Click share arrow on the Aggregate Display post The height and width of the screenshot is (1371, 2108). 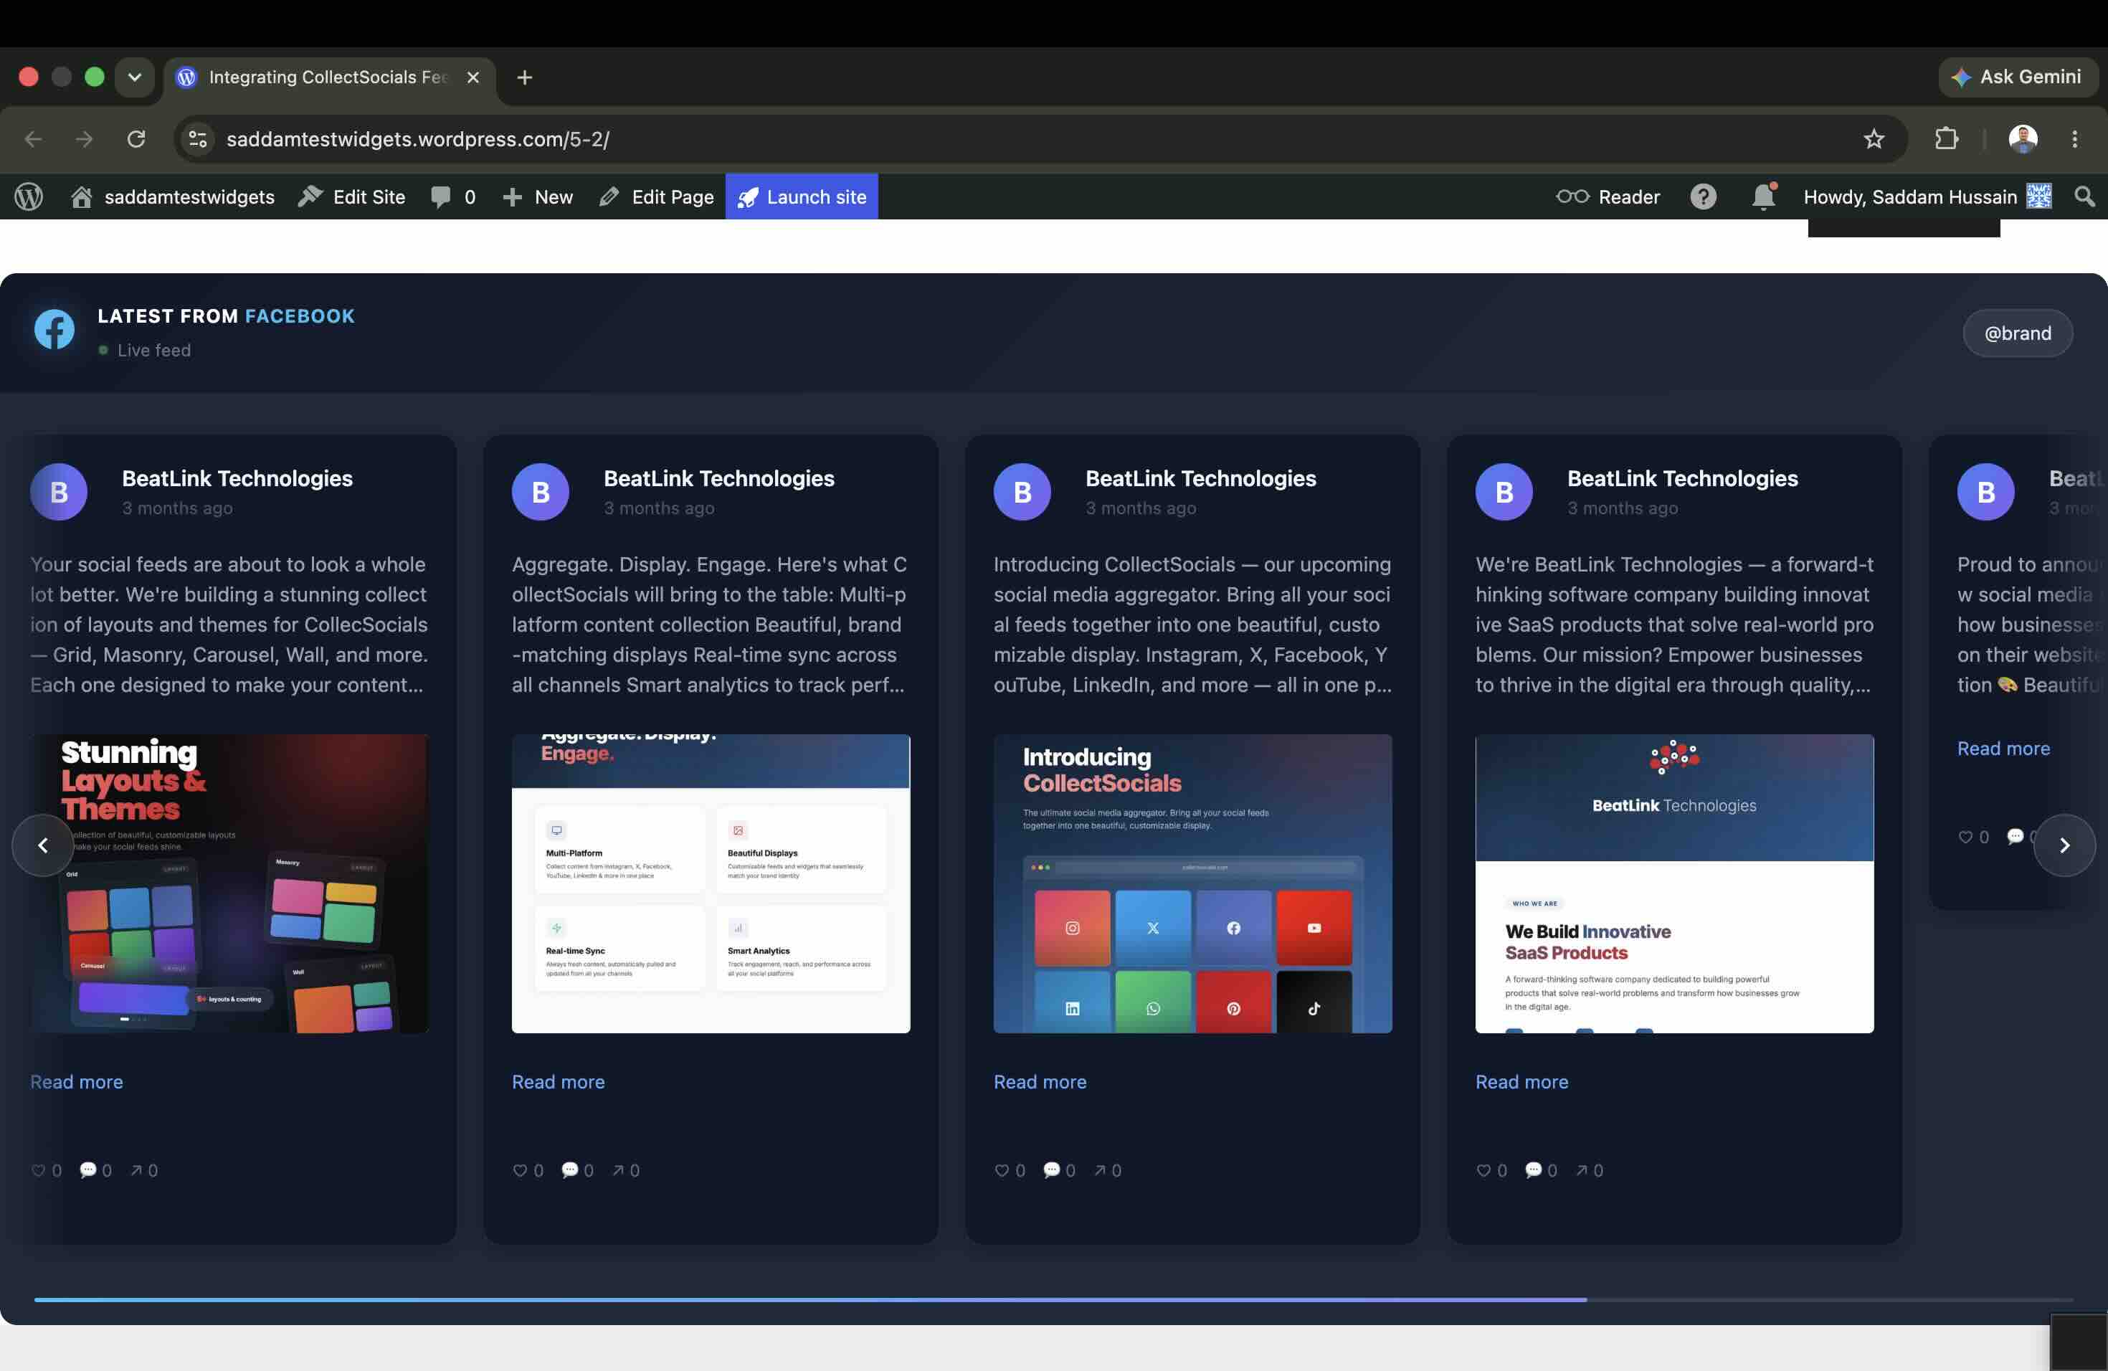(618, 1170)
